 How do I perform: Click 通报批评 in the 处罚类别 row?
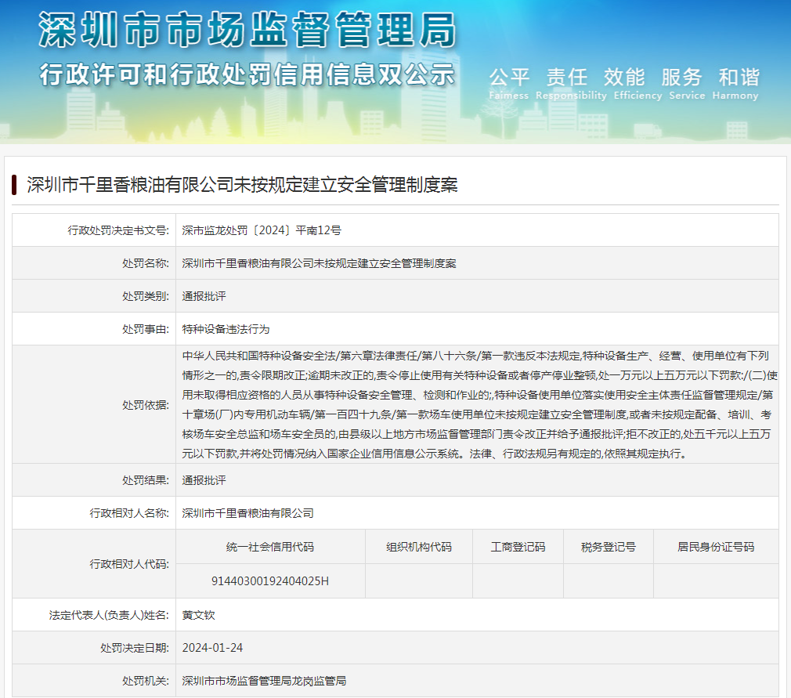tap(204, 296)
